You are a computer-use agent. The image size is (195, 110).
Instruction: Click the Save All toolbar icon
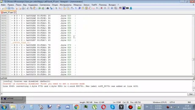click(x=12, y=8)
